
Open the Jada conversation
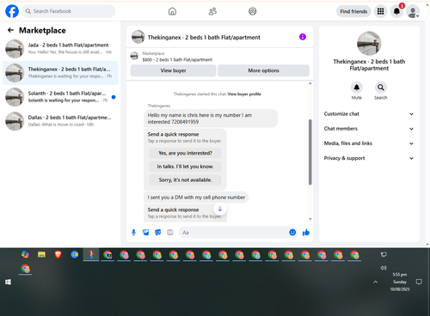[x=60, y=49]
